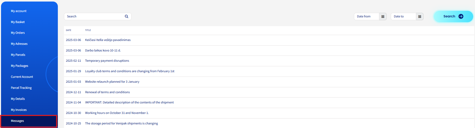
Task: Open the Date to calendar icon
Action: 420,16
